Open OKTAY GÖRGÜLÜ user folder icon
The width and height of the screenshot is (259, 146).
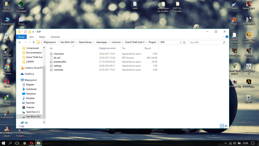[7, 7]
